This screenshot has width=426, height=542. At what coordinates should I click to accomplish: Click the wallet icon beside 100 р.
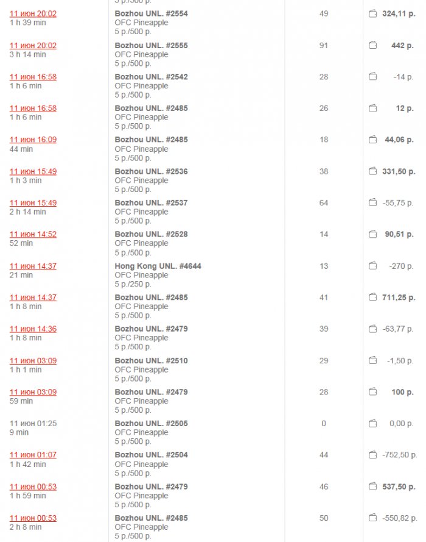373,392
